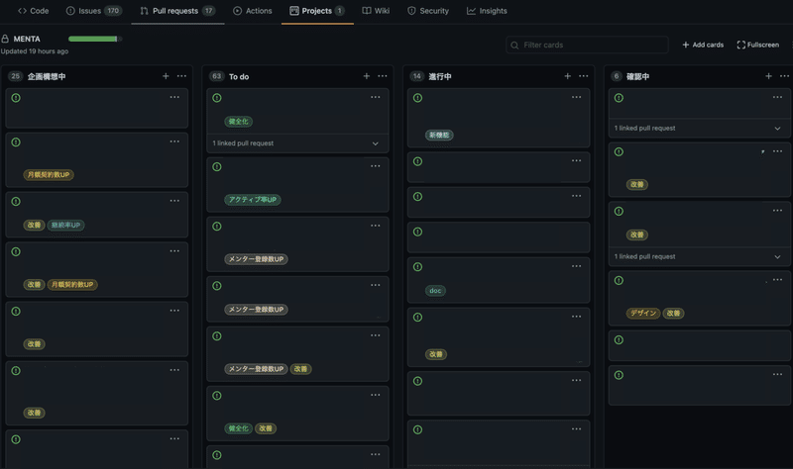Screen dimensions: 793x469
Task: Open the menu of the デザイン card
Action: (x=777, y=280)
